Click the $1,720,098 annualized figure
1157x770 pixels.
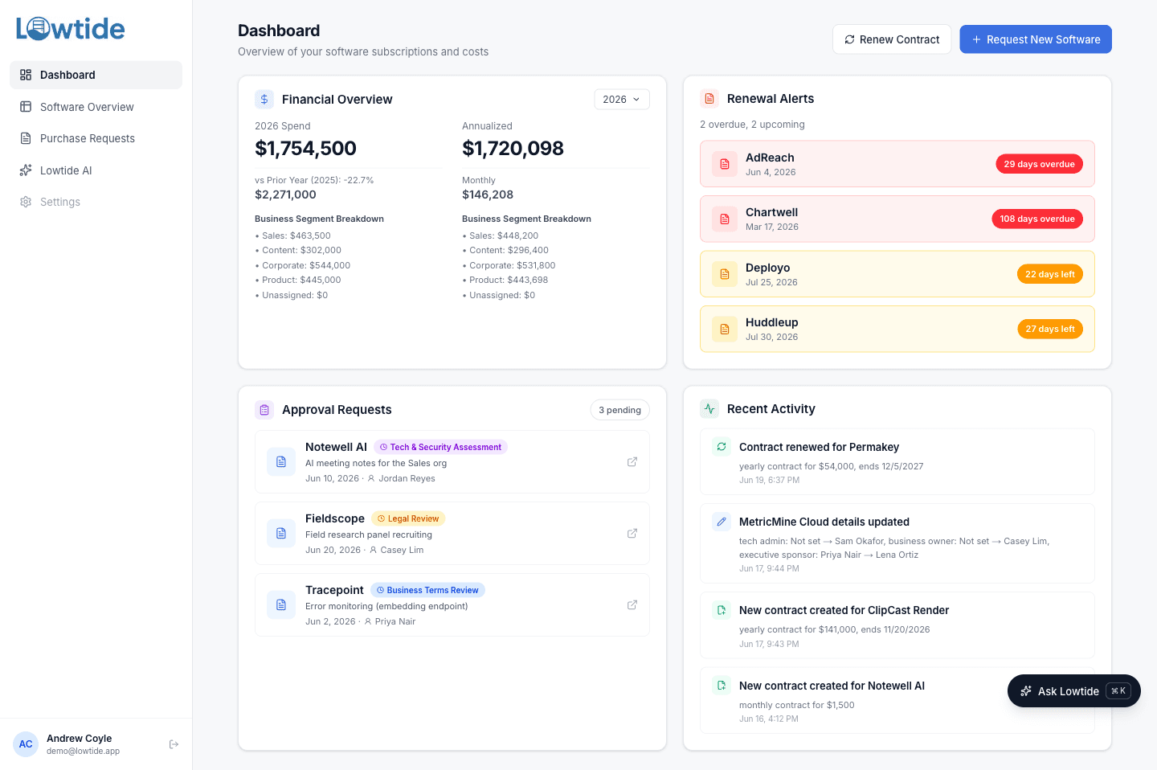click(x=513, y=148)
